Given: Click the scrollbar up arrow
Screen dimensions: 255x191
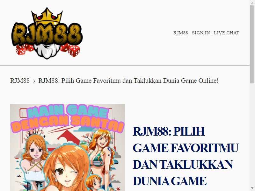Looking at the screenshot, I should (252, 2).
